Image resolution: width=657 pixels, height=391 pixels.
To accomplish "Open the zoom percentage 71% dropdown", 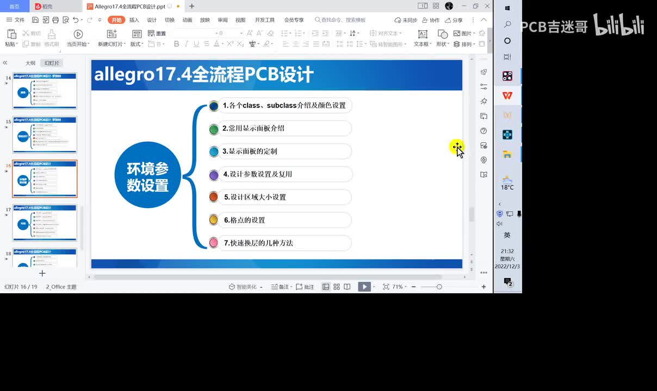I will coord(400,287).
